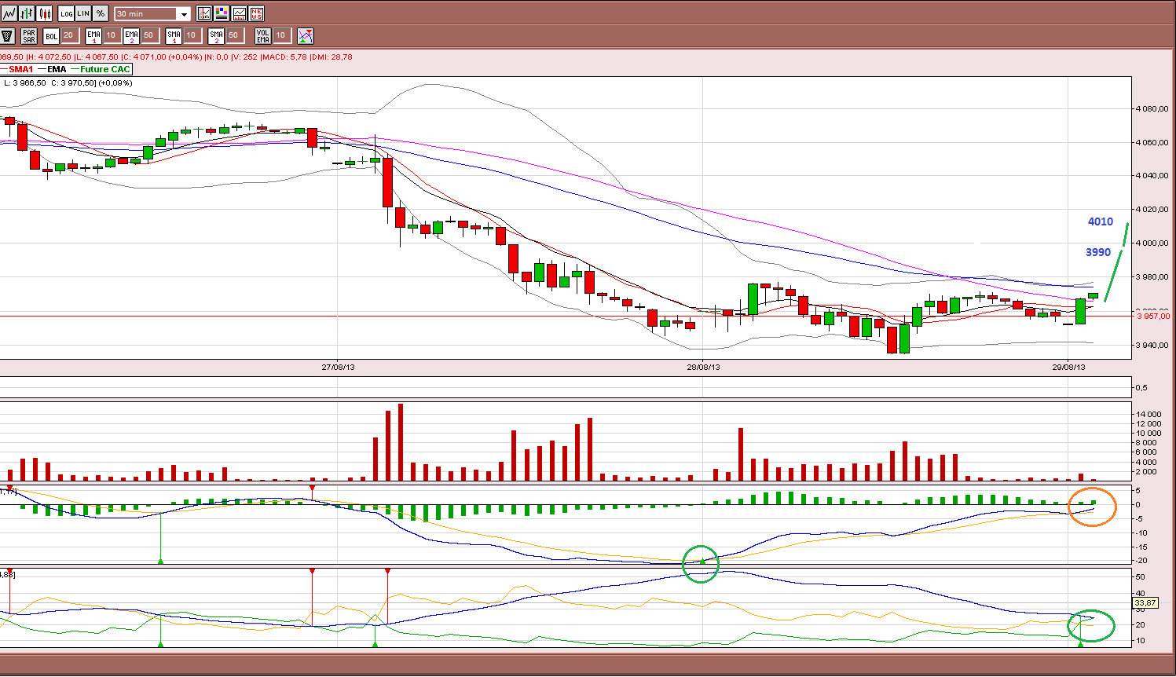This screenshot has height=677, width=1176.
Task: Toggle the EMA 1 moving average
Action: 93,35
